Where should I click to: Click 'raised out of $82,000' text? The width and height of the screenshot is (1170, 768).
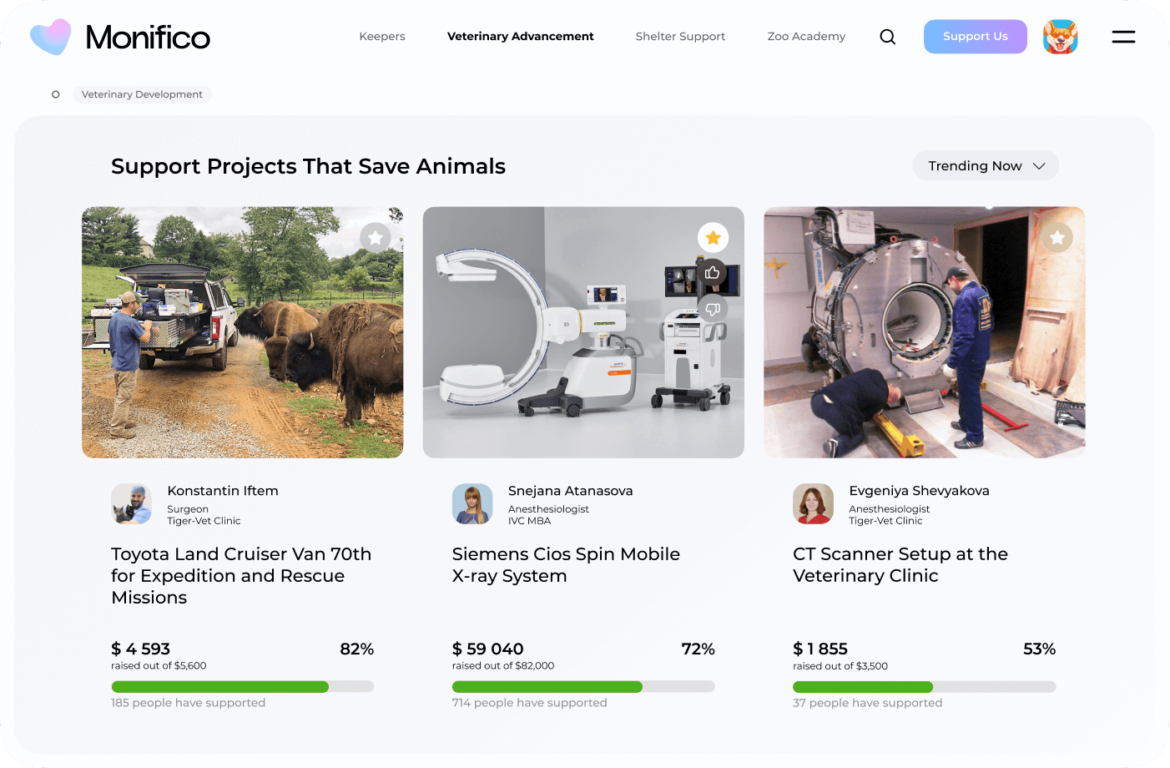(x=503, y=666)
